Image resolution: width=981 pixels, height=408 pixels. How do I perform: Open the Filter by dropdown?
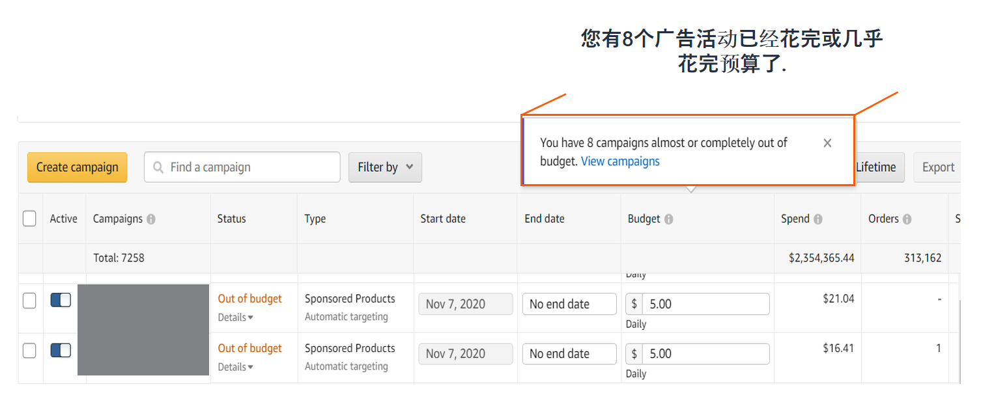[385, 167]
